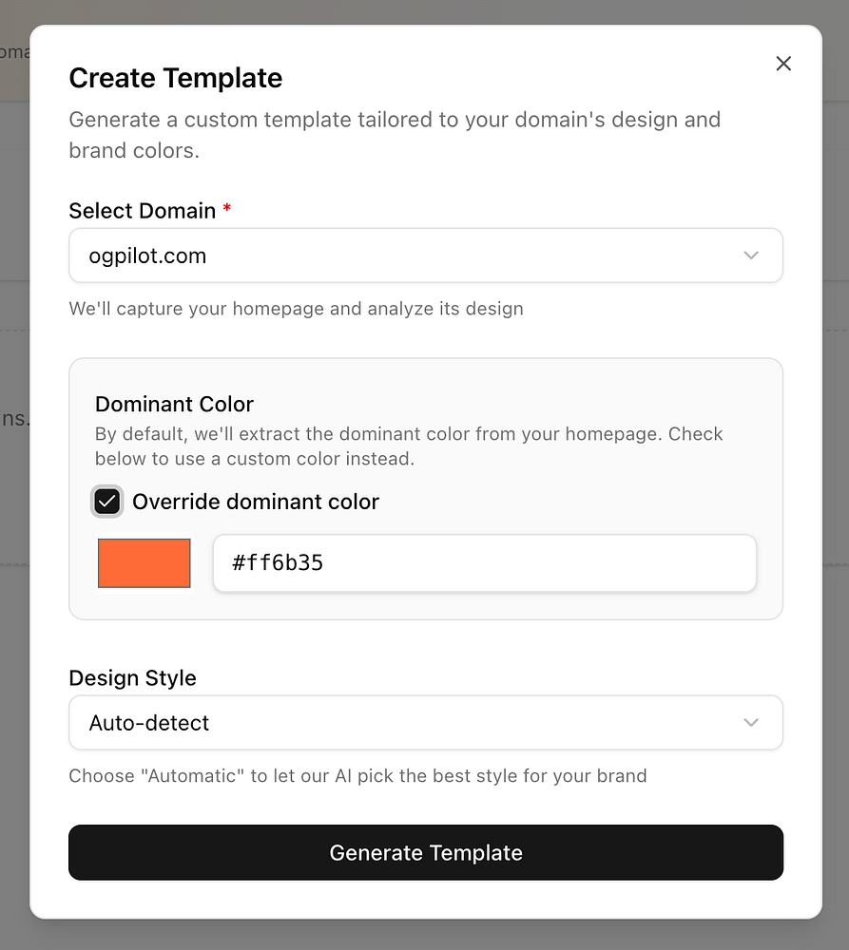This screenshot has width=849, height=950.
Task: Close the Create Template dialog
Action: (783, 64)
